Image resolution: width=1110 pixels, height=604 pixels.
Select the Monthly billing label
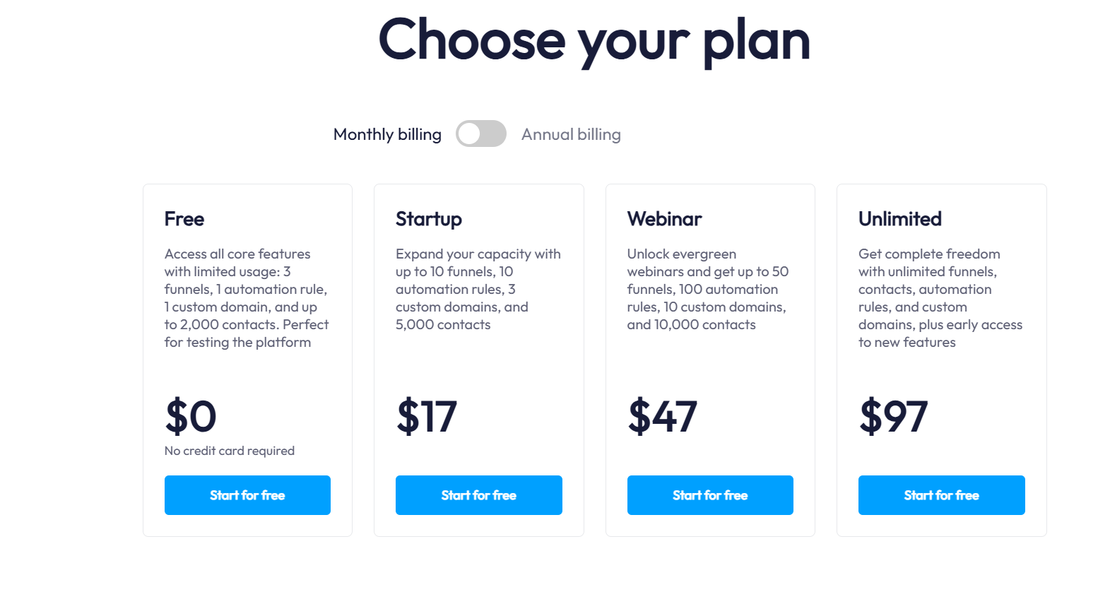[x=387, y=134]
